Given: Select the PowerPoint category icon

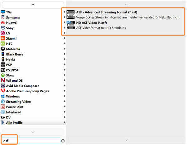Looking at the screenshot, I should (x=3, y=107).
